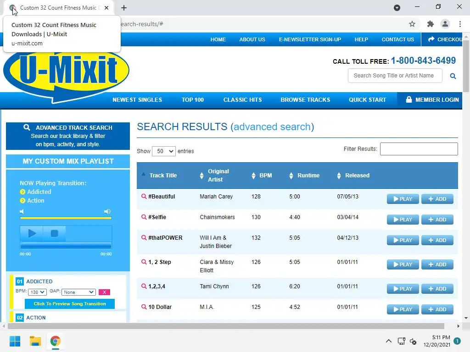Open TOP 100 tab
The width and height of the screenshot is (470, 352).
click(x=193, y=100)
